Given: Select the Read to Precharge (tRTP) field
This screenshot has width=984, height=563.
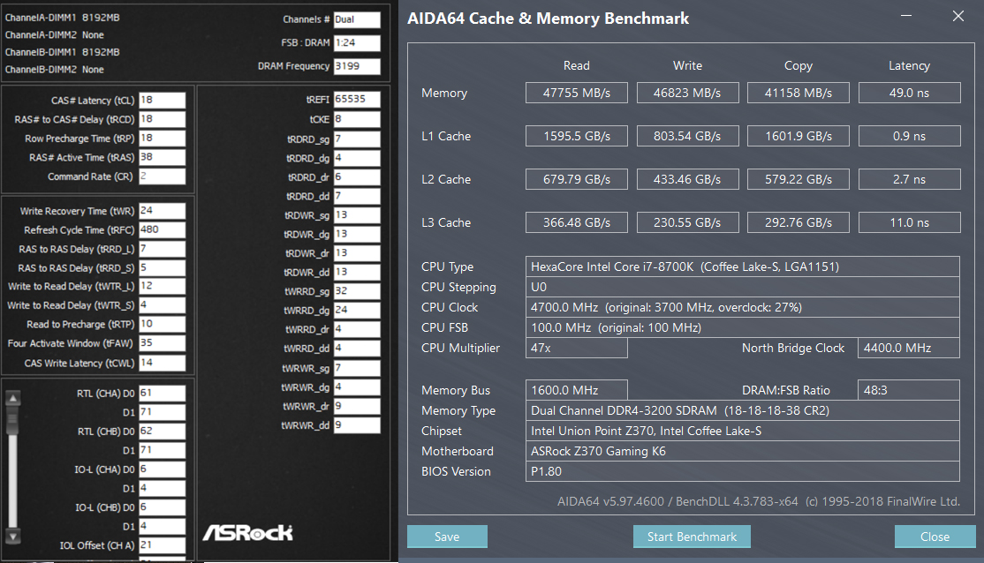Looking at the screenshot, I should [162, 324].
